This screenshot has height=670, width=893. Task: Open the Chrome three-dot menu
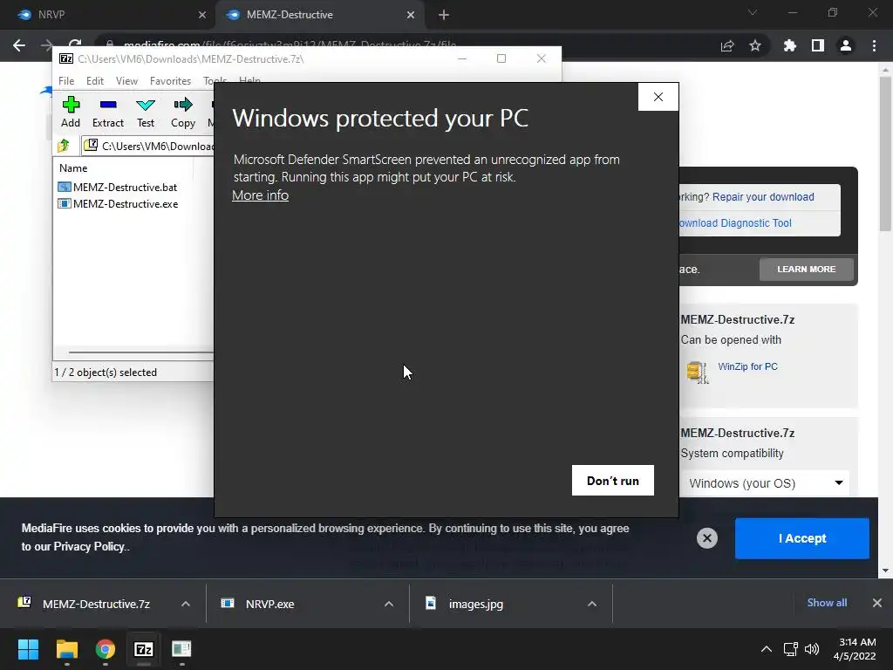874,45
